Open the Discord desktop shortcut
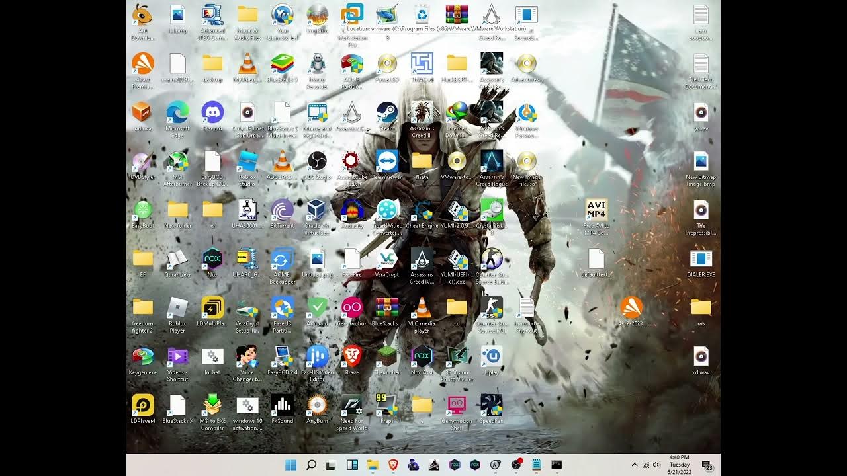This screenshot has width=847, height=476. click(x=212, y=116)
